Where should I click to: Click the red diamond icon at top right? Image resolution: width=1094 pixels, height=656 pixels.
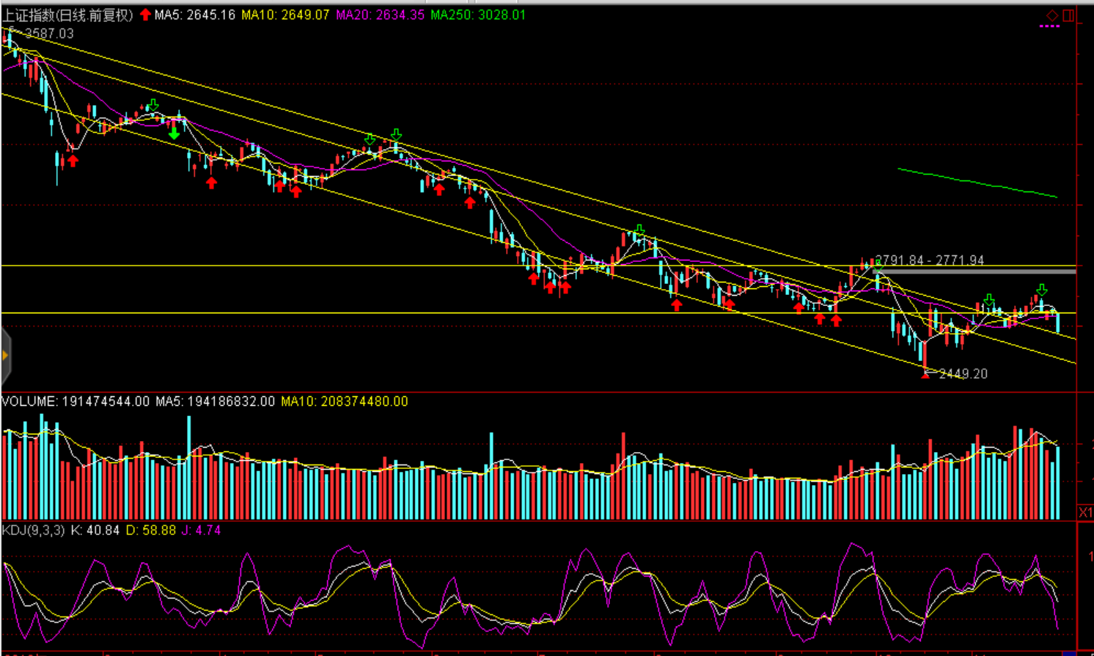[x=1051, y=15]
